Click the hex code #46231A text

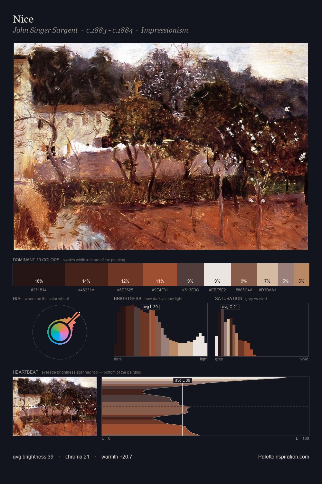[x=86, y=290]
